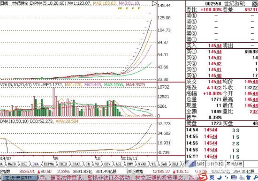This screenshot has height=181, width=258.
Task: Click the Sogou user account icon
Action: (x=242, y=178)
